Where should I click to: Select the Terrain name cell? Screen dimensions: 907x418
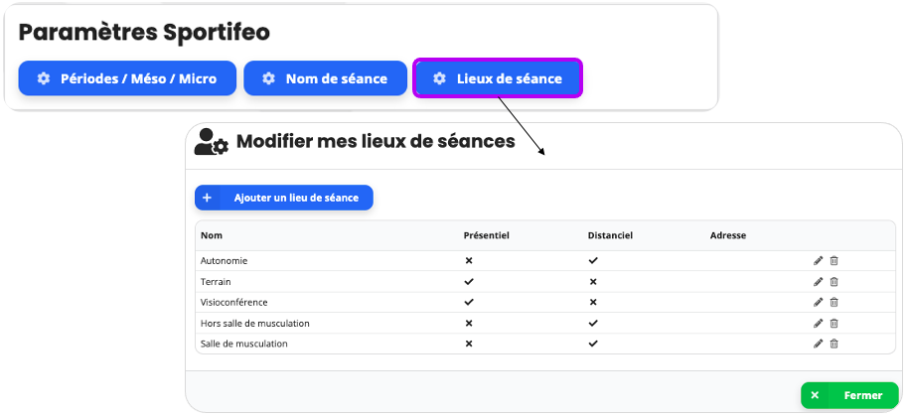216,282
